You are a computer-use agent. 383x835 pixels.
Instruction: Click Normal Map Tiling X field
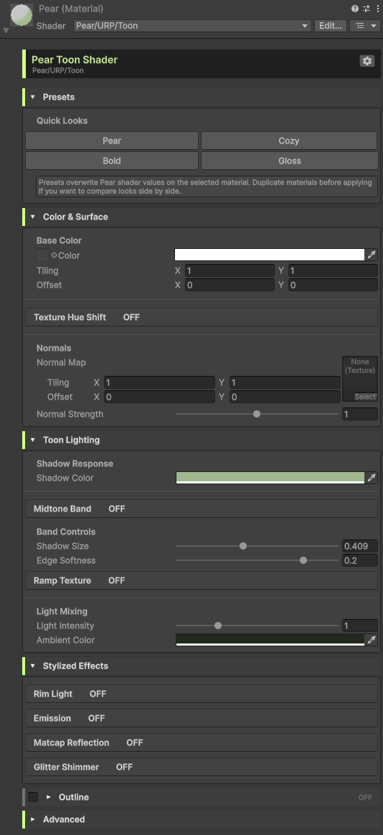click(x=159, y=382)
